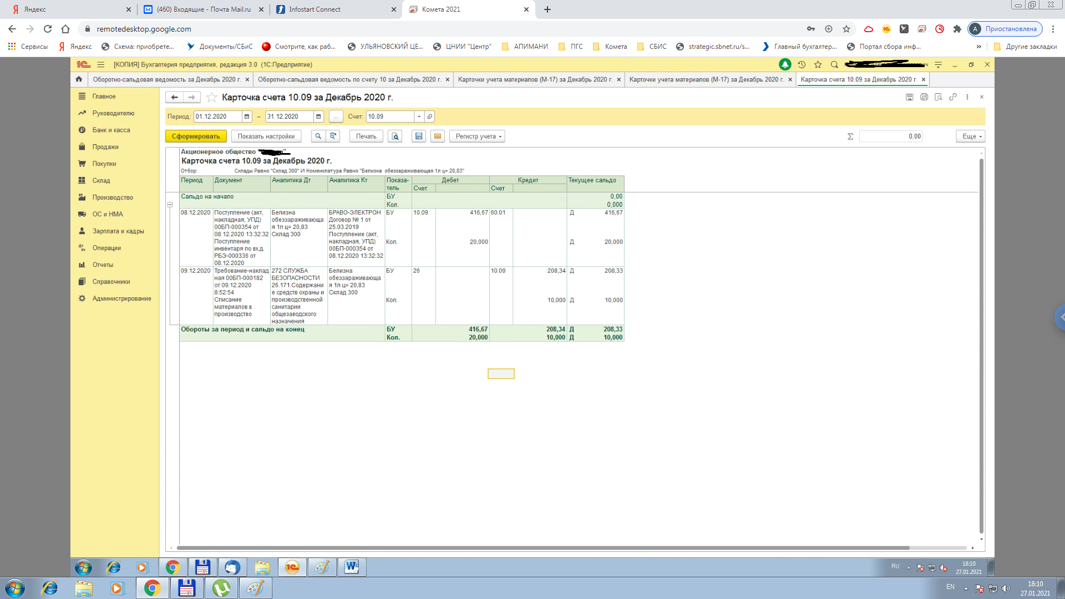Screen dimensions: 1065x599
Task: Open the Главное sidebar section
Action: tap(104, 97)
